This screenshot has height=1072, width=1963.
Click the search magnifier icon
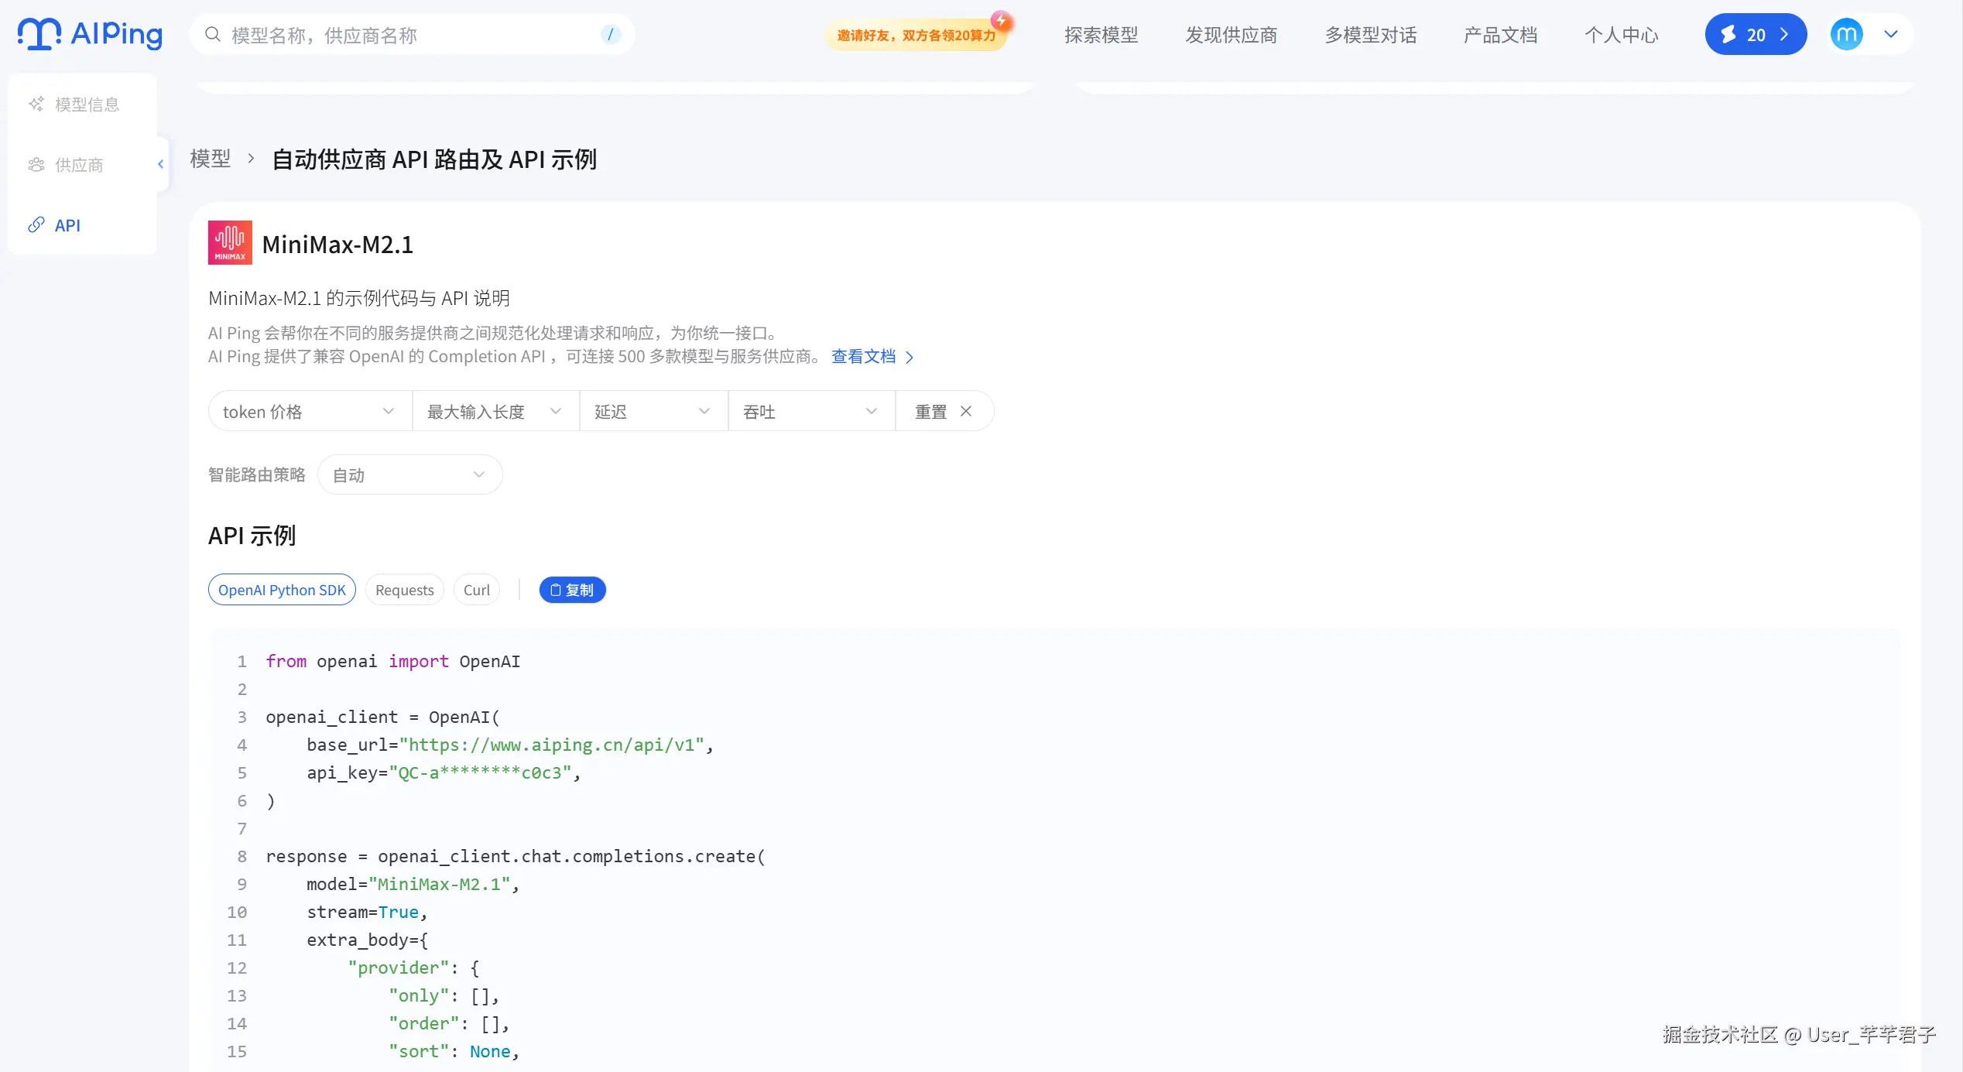point(212,35)
